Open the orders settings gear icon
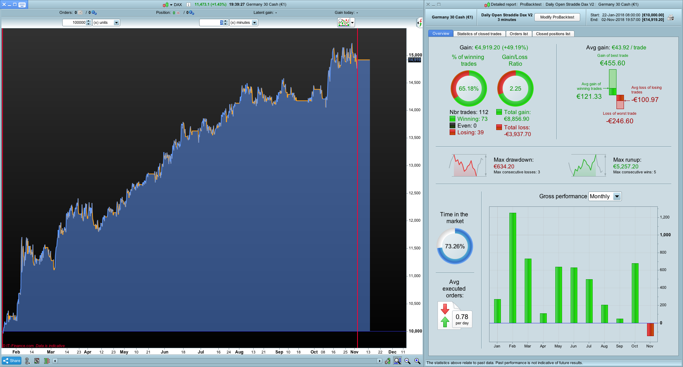Viewport: 683px width, 367px height. coord(94,13)
